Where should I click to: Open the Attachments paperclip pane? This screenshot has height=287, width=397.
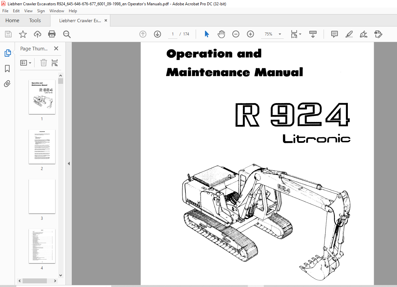tap(7, 84)
